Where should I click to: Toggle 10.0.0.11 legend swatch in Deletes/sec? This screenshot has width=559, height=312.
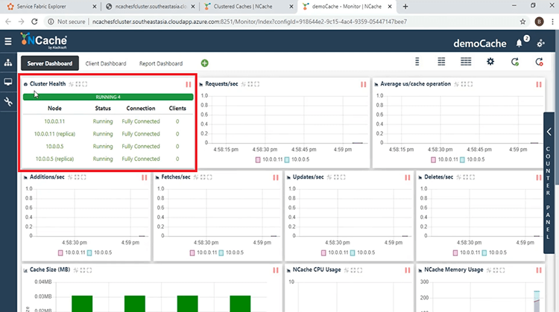coord(455,253)
